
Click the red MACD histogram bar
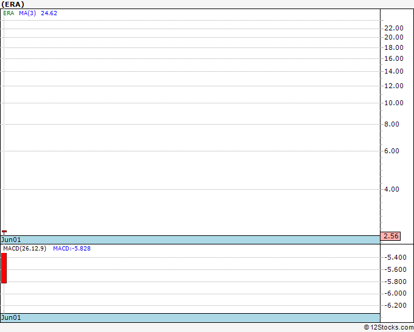pos(4,268)
